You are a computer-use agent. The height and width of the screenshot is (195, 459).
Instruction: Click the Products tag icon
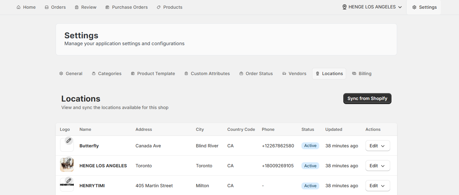[x=159, y=7]
